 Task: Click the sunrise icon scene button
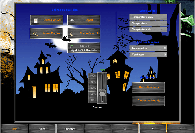[36, 33]
